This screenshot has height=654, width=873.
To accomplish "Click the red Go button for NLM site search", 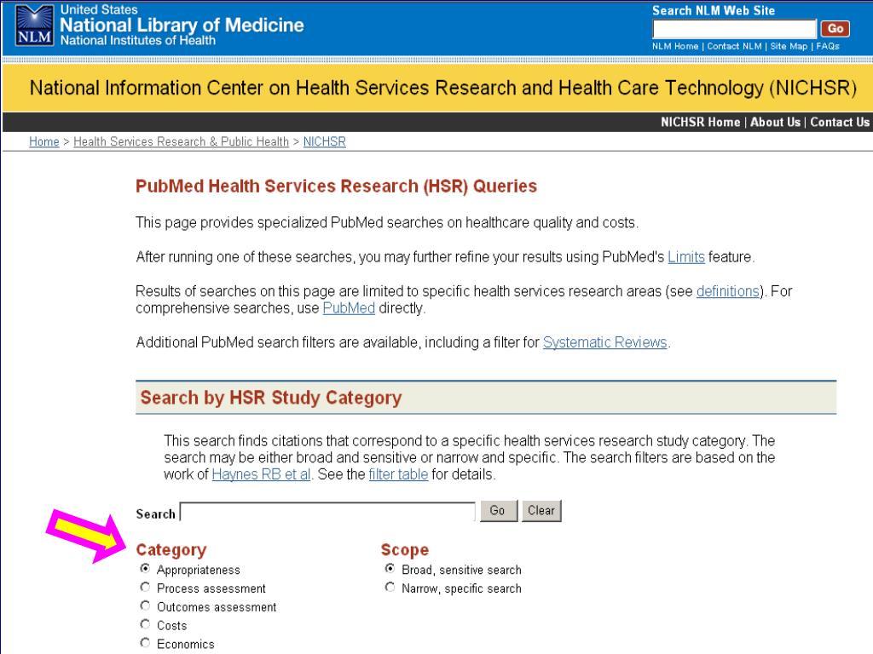I will (835, 28).
